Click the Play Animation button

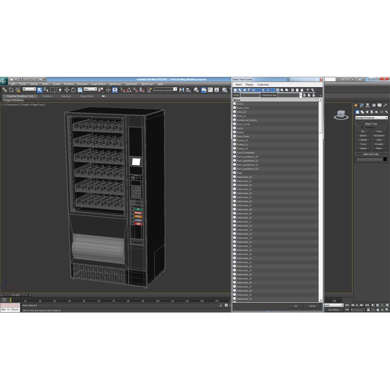tap(357, 305)
